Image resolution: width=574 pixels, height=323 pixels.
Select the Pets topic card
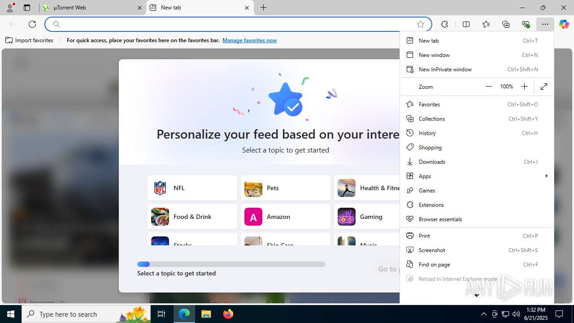(x=286, y=188)
